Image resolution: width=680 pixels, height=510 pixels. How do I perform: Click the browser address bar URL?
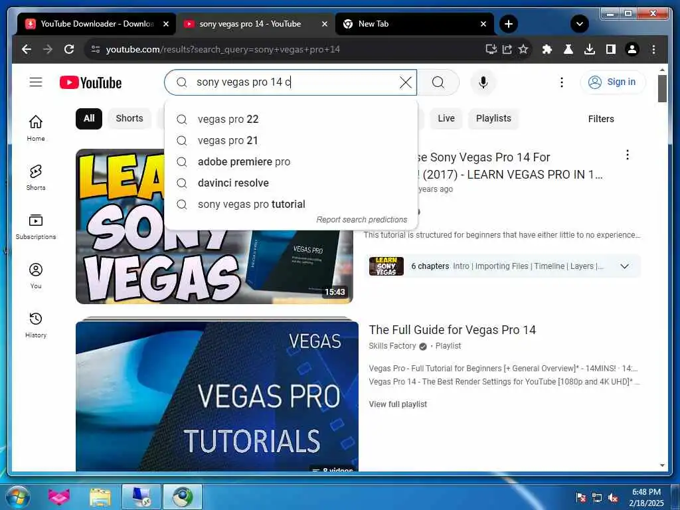[222, 49]
